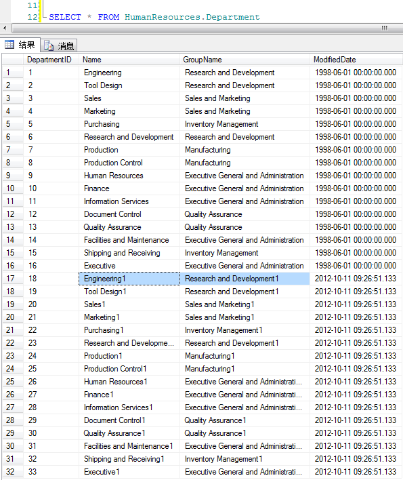Select the 'Facilities and Maintenance1' name cell
Screen dimensions: 403x480
coord(129,446)
